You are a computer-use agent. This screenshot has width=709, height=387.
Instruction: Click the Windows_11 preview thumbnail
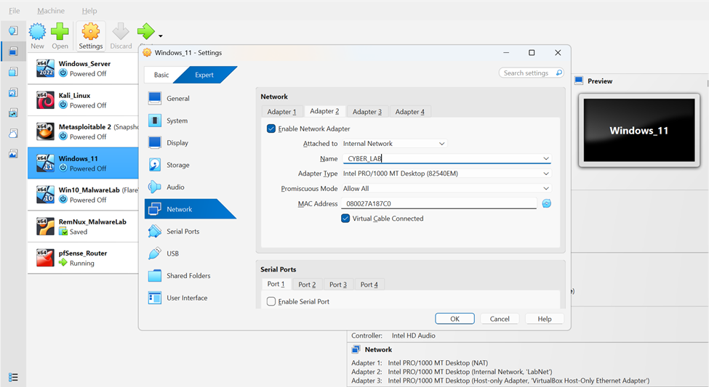pyautogui.click(x=639, y=131)
